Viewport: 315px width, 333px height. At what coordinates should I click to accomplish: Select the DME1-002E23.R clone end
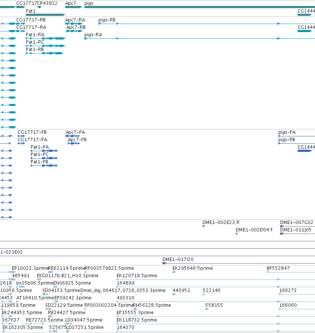click(x=203, y=226)
